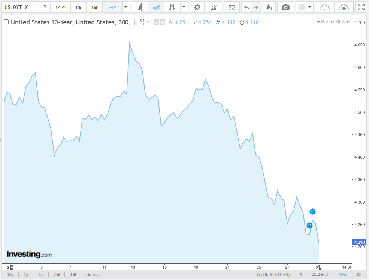Viewport: 369px width, 280px height.
Task: Redo chart action
Action: (x=256, y=7)
